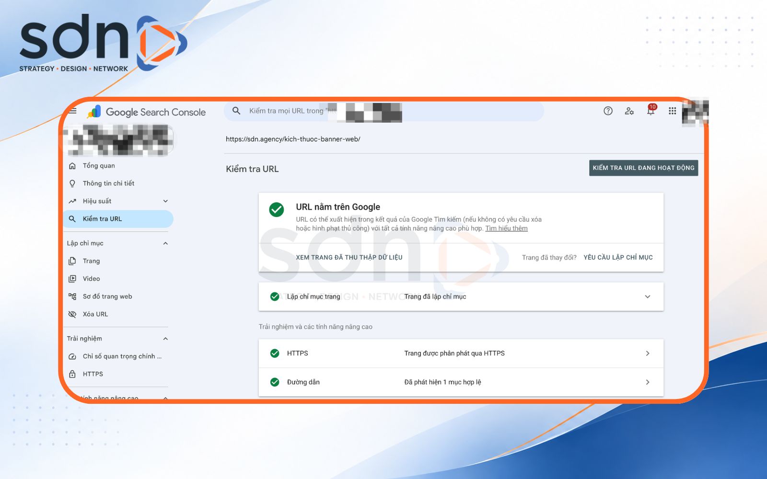This screenshot has height=479, width=767.
Task: Click Trải nghiệm và các tính năng nâng cao label
Action: pos(315,327)
